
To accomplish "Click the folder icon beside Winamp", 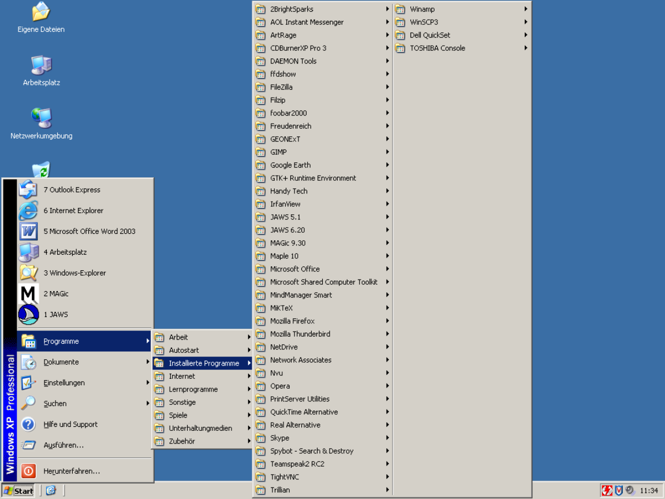I will [400, 9].
